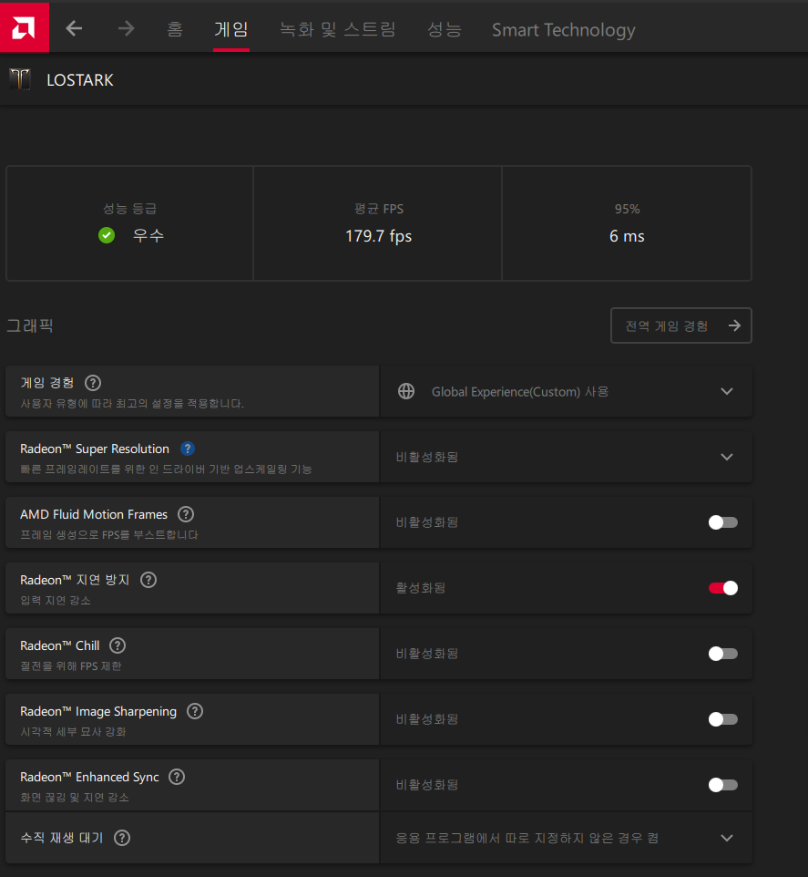Image resolution: width=808 pixels, height=877 pixels.
Task: Open the 성능 tab
Action: pyautogui.click(x=444, y=29)
